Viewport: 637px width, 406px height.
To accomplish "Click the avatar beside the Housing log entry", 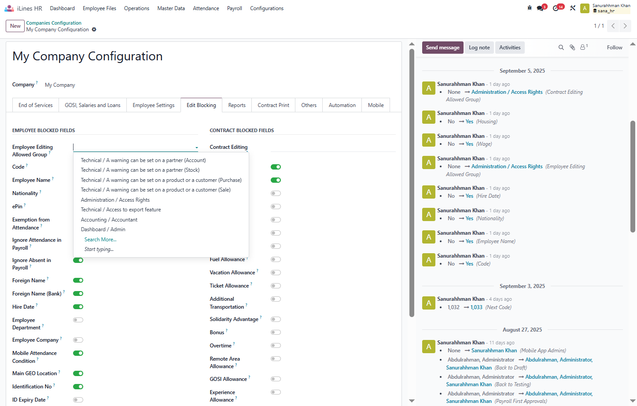I will 429,118.
